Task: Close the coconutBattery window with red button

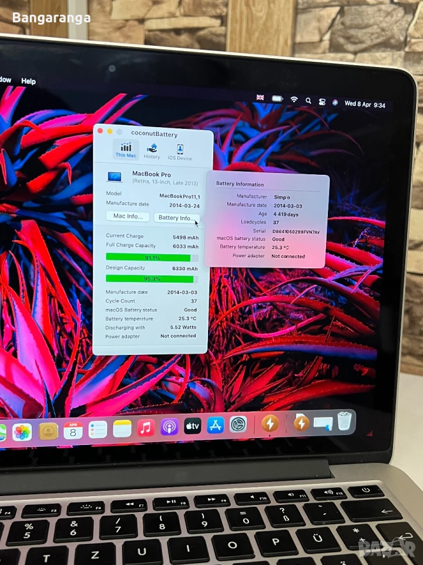Action: (100, 131)
